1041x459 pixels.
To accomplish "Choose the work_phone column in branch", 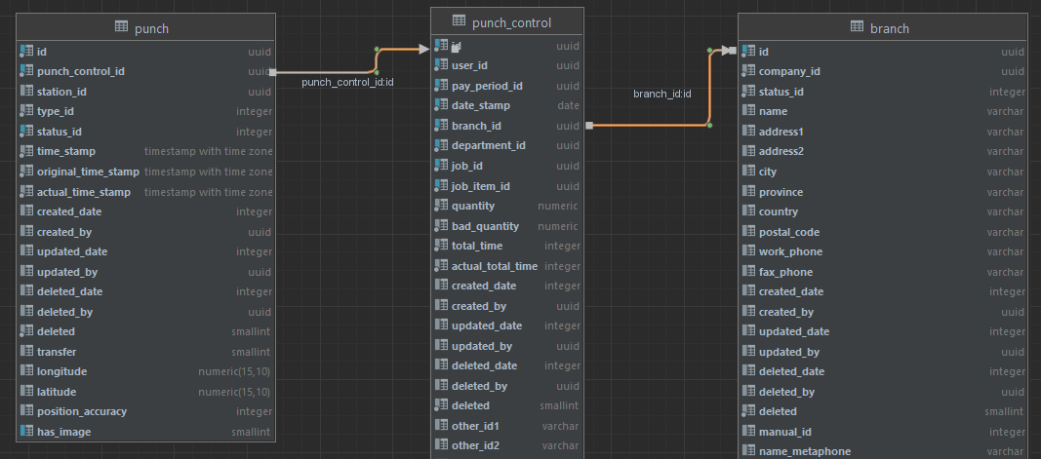I will click(x=790, y=251).
